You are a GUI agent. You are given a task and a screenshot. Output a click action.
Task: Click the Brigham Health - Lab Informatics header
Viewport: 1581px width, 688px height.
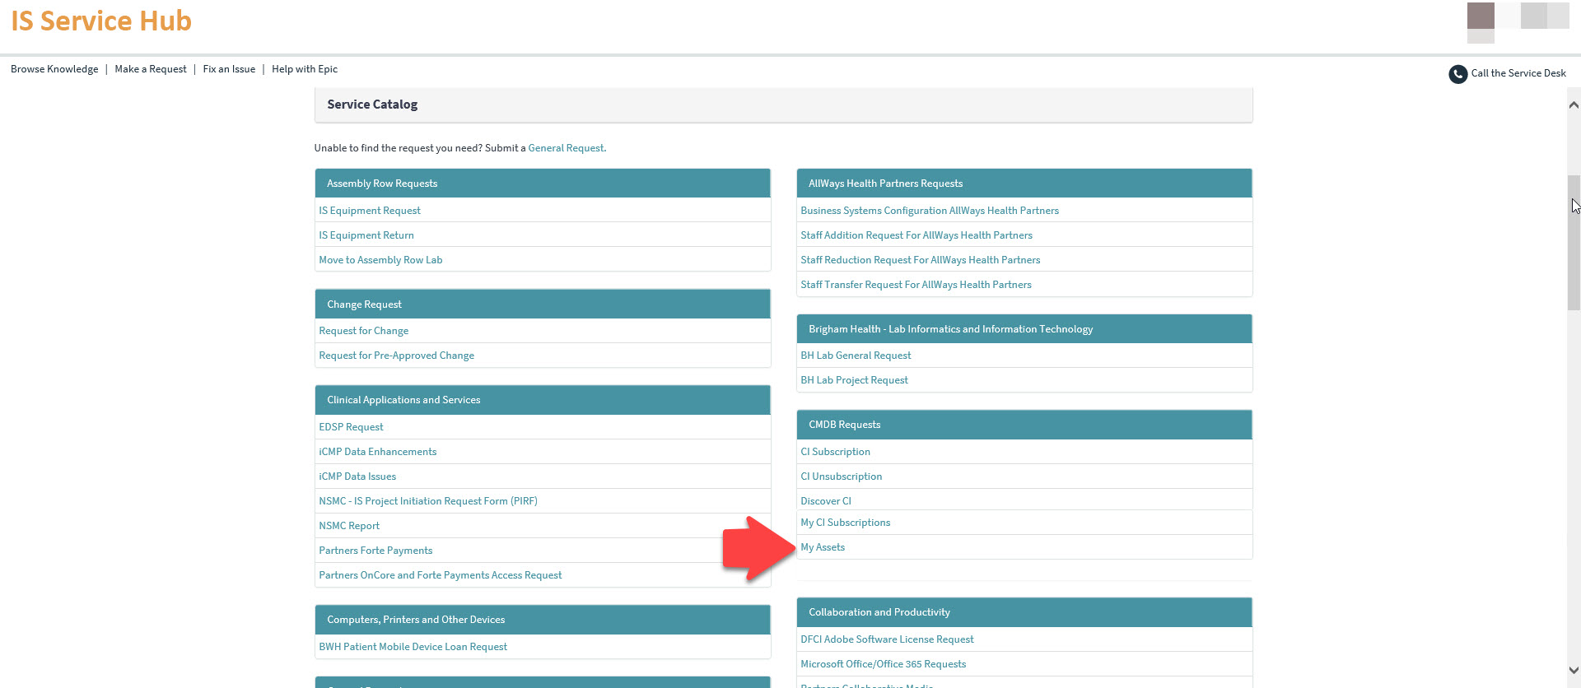click(x=1024, y=329)
